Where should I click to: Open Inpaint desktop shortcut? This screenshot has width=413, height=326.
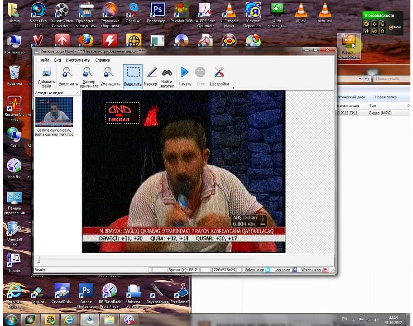pyautogui.click(x=38, y=294)
